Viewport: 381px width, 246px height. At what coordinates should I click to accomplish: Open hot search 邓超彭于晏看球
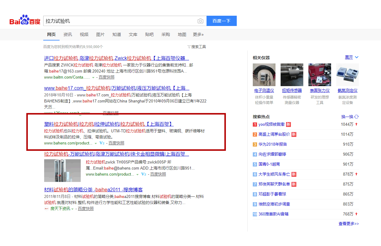click(272, 194)
